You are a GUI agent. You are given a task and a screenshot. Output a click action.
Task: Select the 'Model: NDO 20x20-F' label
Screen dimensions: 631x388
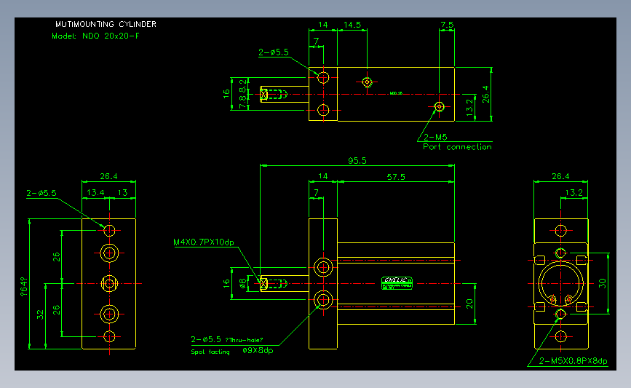[x=95, y=36]
